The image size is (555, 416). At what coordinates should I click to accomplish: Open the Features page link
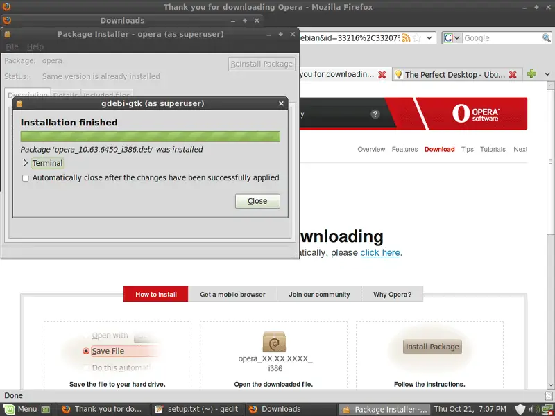(404, 149)
